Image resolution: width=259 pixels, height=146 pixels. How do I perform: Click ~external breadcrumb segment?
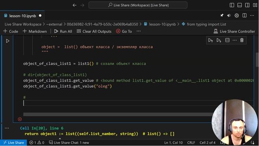pos(54,24)
